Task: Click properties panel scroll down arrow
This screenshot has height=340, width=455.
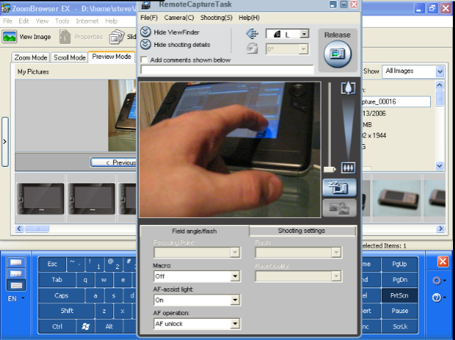Action: (x=439, y=165)
